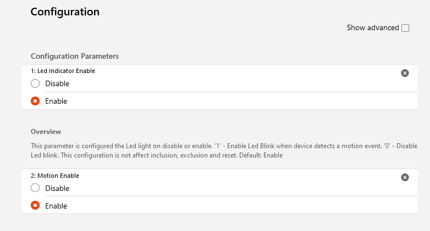This screenshot has width=430, height=231.
Task: Clear the Motion Enable parameter value
Action: tap(405, 177)
